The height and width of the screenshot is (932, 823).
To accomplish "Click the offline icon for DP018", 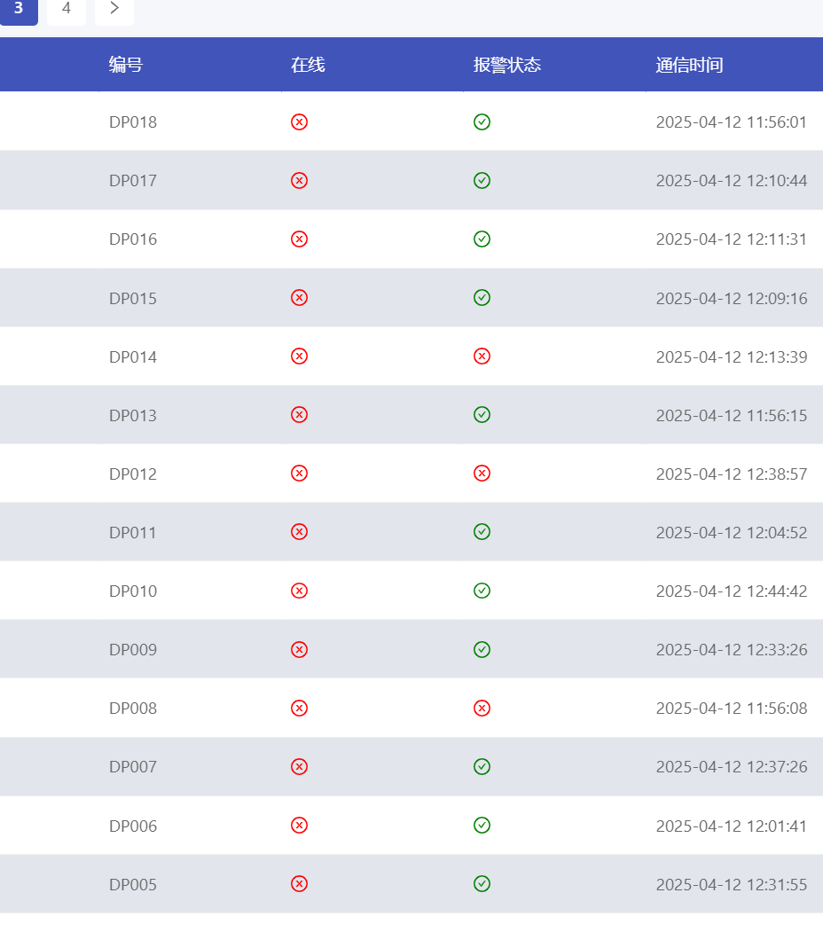I will pos(299,121).
